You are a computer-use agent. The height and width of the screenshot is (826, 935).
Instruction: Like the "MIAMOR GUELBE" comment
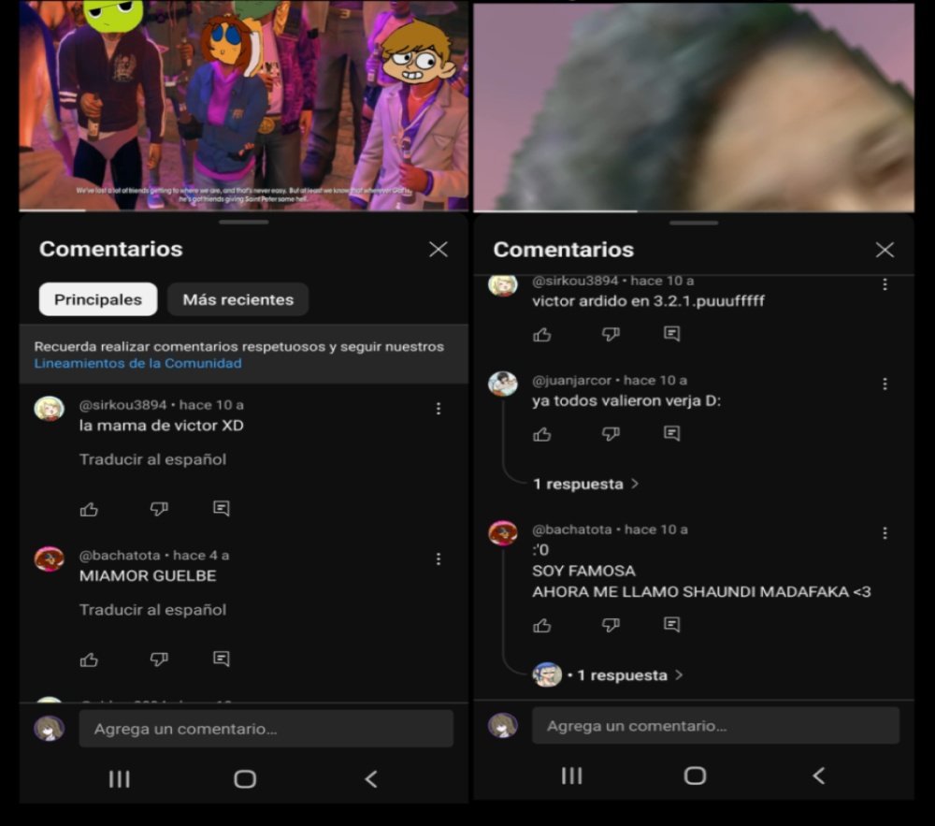[89, 659]
